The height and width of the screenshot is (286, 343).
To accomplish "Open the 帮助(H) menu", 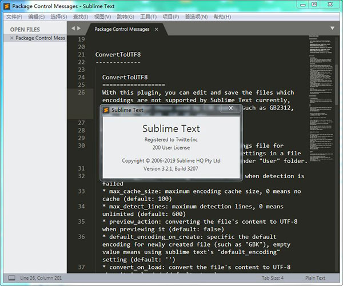I will 222,17.
